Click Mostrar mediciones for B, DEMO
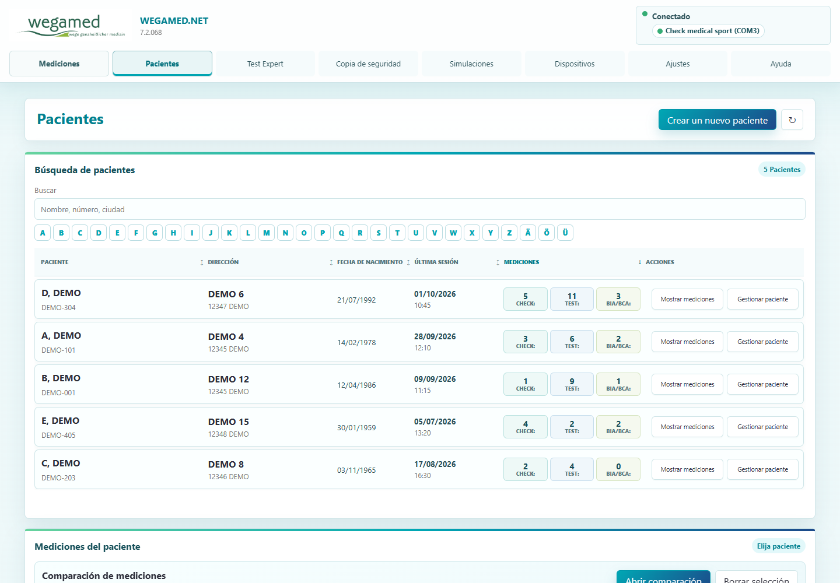The image size is (840, 583). click(687, 384)
